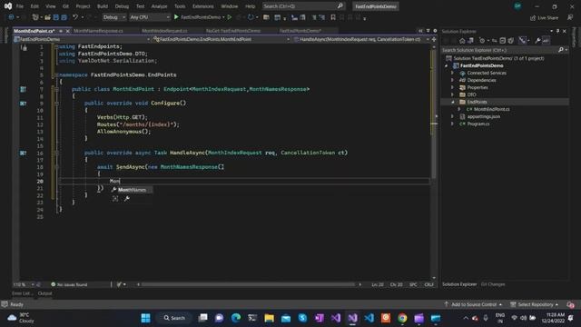Open Properties wrench icon in Solution Explorer
The image size is (581, 327).
(x=537, y=41)
